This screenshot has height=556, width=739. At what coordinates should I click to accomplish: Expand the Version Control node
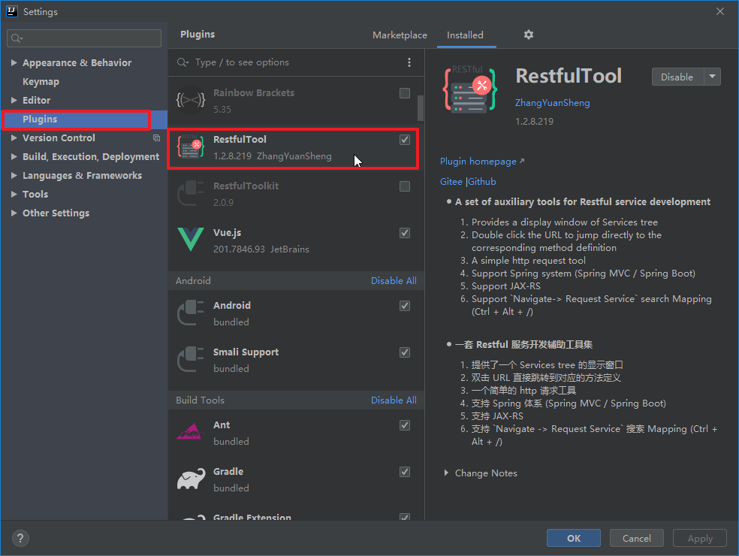14,137
